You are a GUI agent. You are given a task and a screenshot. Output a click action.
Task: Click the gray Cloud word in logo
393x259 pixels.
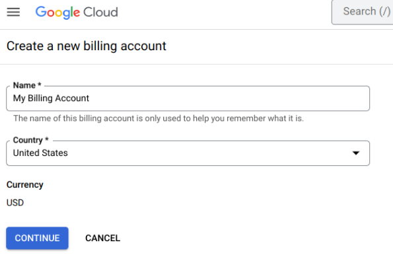(100, 12)
